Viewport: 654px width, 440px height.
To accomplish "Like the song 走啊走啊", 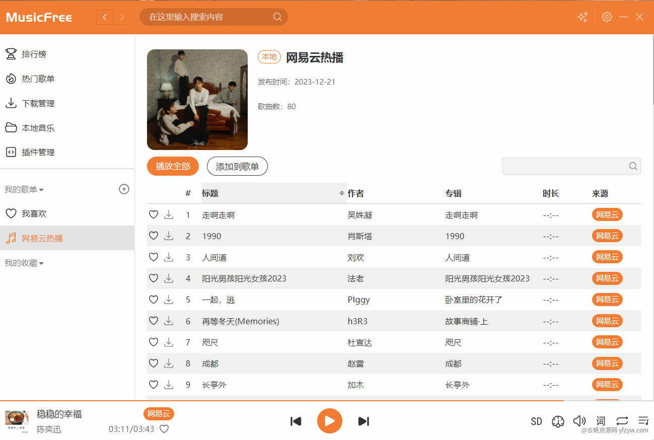I will pyautogui.click(x=154, y=215).
